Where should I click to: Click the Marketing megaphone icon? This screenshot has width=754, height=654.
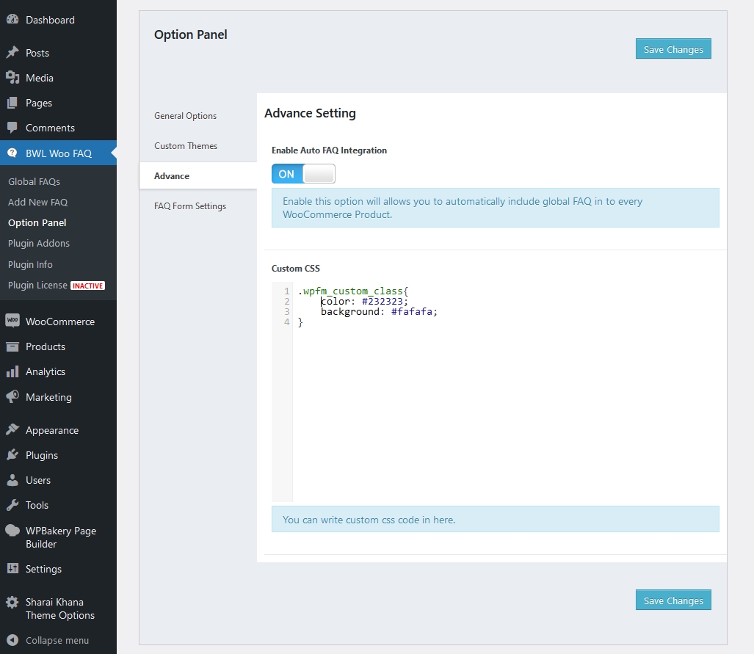pos(13,396)
